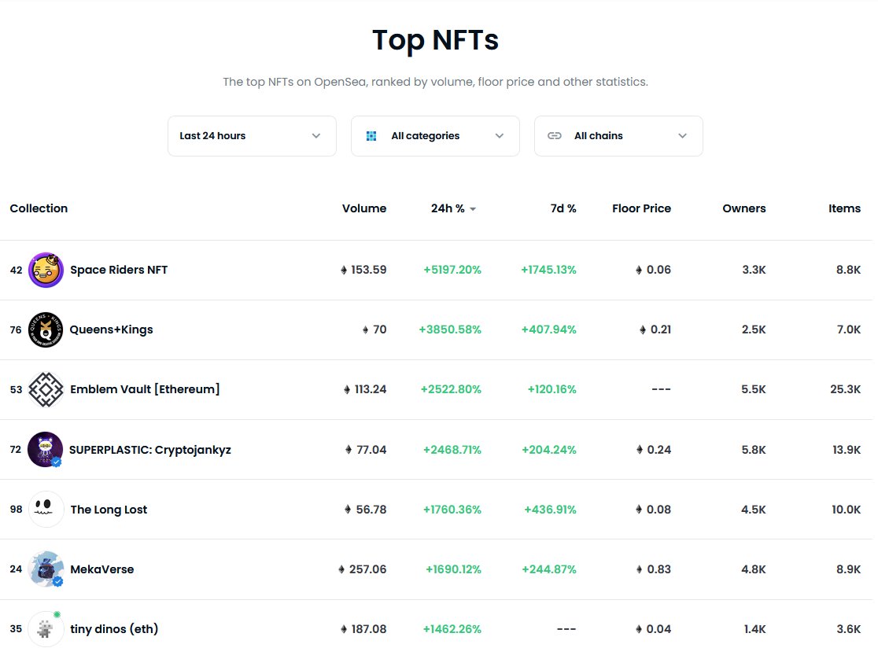
Task: Click Queens+Kings 24h value +3850.58%
Action: 450,329
